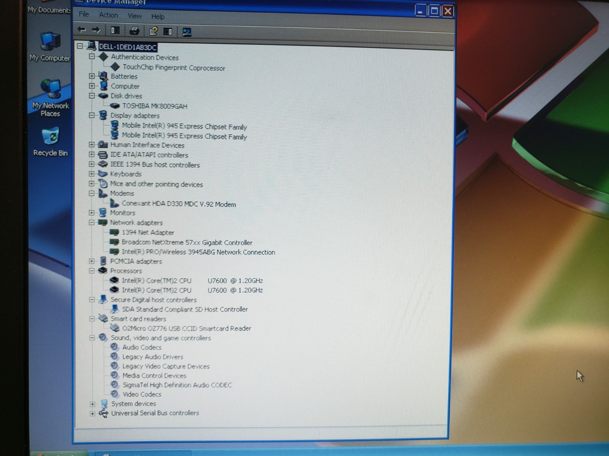
Task: Expand the Monitors category
Action: 91,213
